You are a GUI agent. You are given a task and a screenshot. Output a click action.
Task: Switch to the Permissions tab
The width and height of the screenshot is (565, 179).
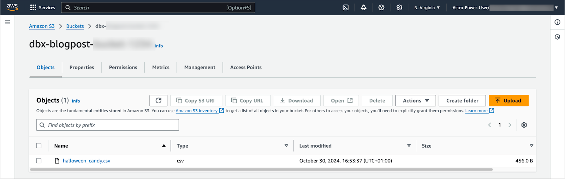pos(123,67)
